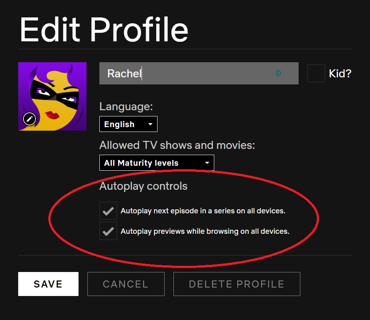Click the Cancel button
The image size is (370, 320).
tap(126, 284)
